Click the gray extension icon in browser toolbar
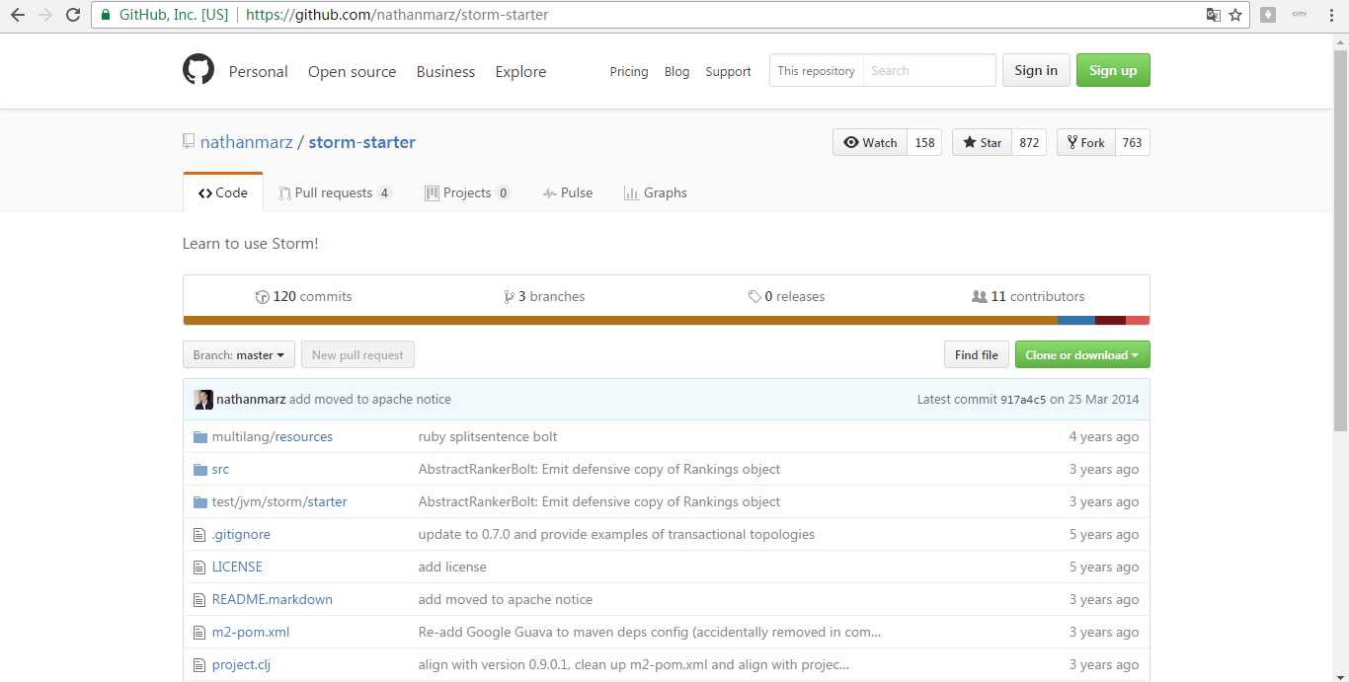Screen dimensions: 1349x682 click(x=1267, y=15)
